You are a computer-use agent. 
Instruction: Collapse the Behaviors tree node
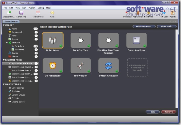(x=7, y=42)
